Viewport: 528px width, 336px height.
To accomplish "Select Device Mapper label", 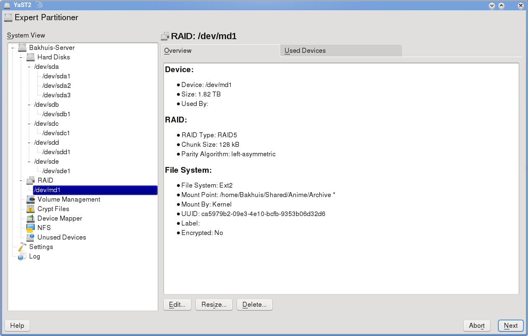I will (60, 219).
